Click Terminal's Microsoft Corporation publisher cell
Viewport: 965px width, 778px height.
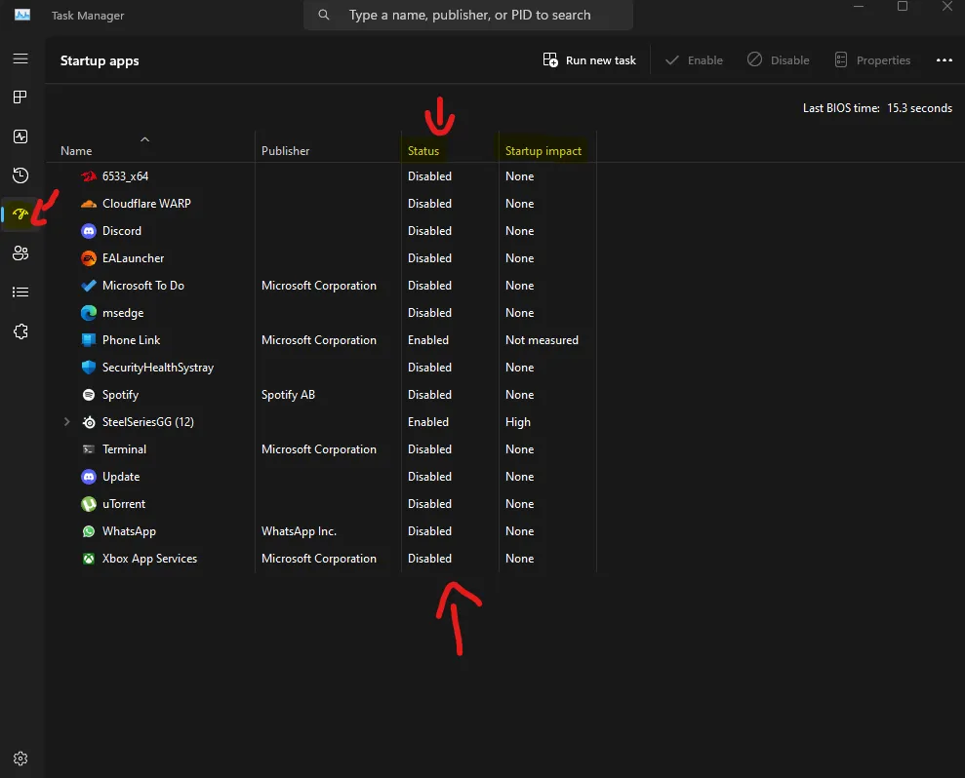(319, 449)
